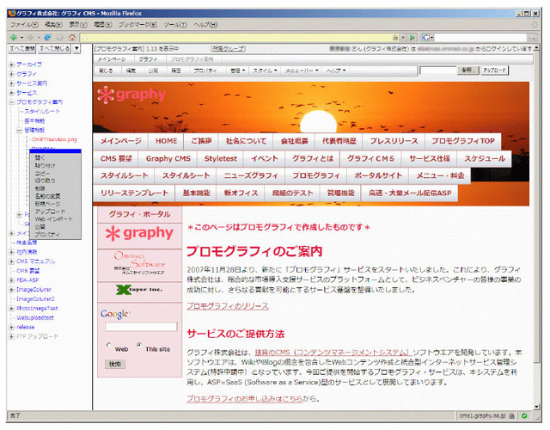The image size is (550, 430).
Task: Click the Firefox icon in title bar
Action: coord(12,14)
